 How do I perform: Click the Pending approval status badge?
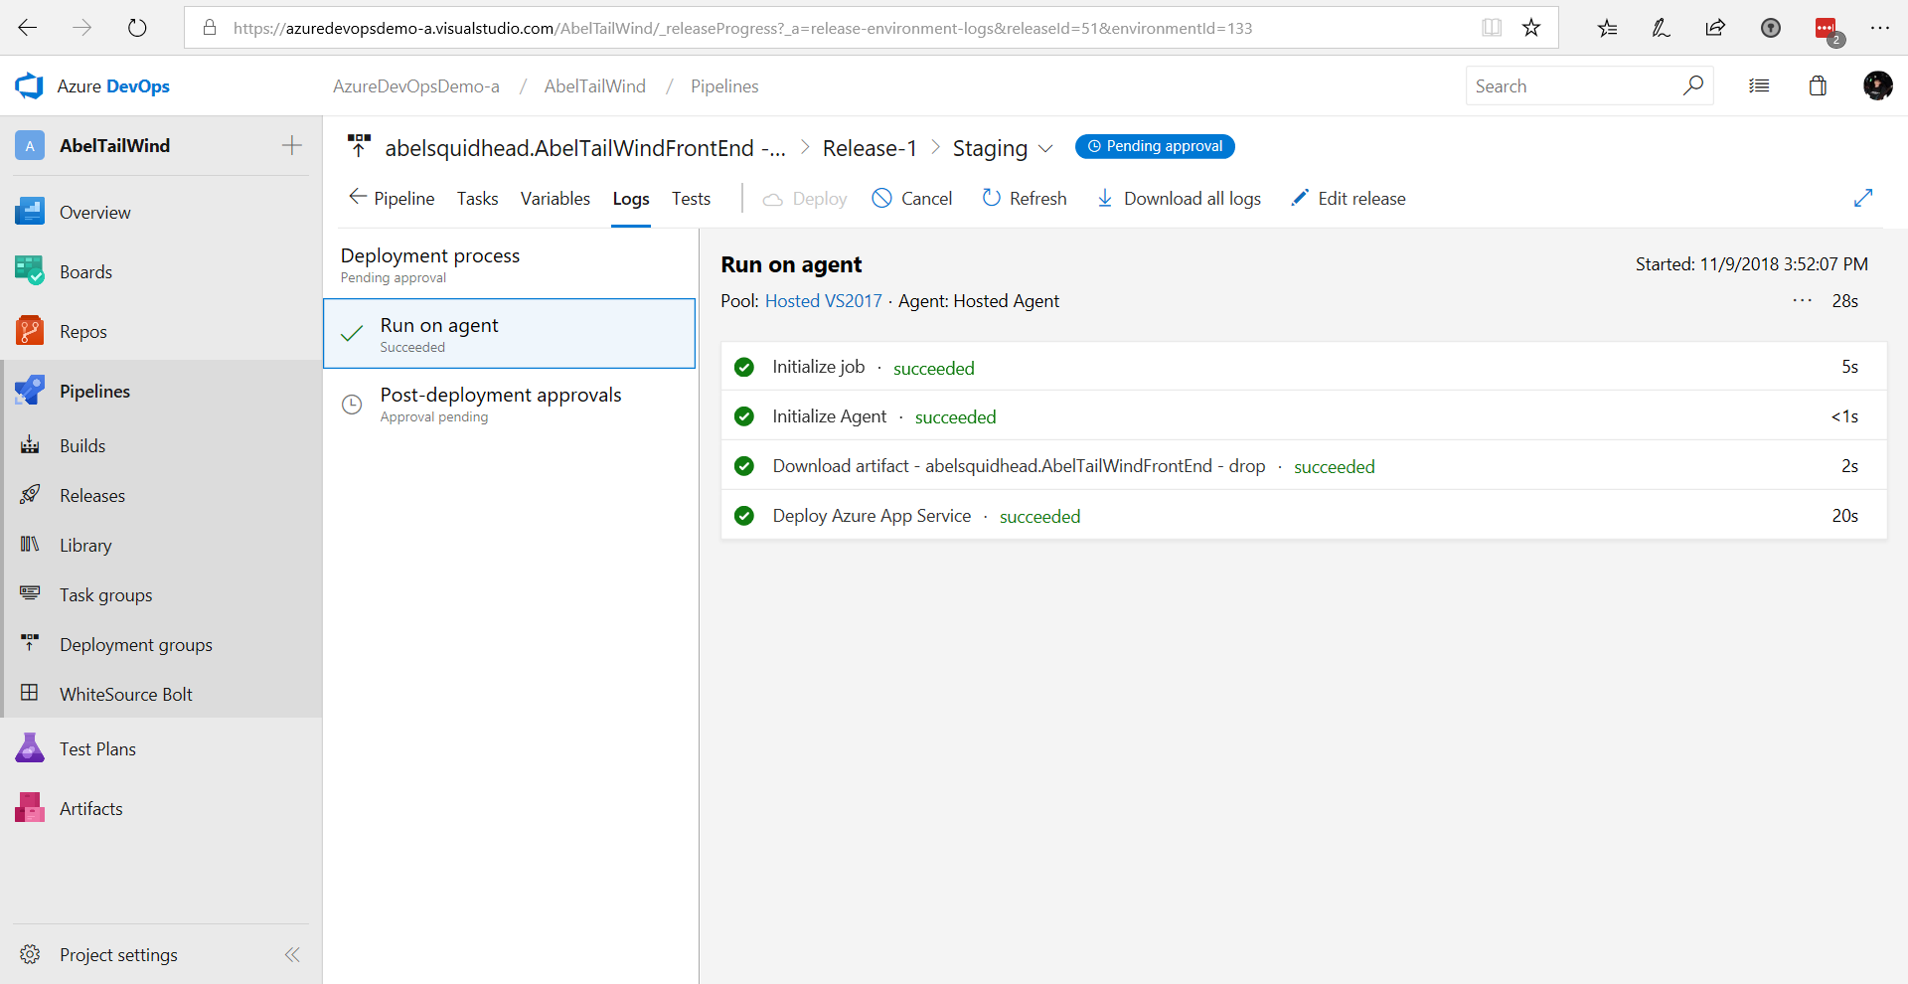tap(1155, 146)
